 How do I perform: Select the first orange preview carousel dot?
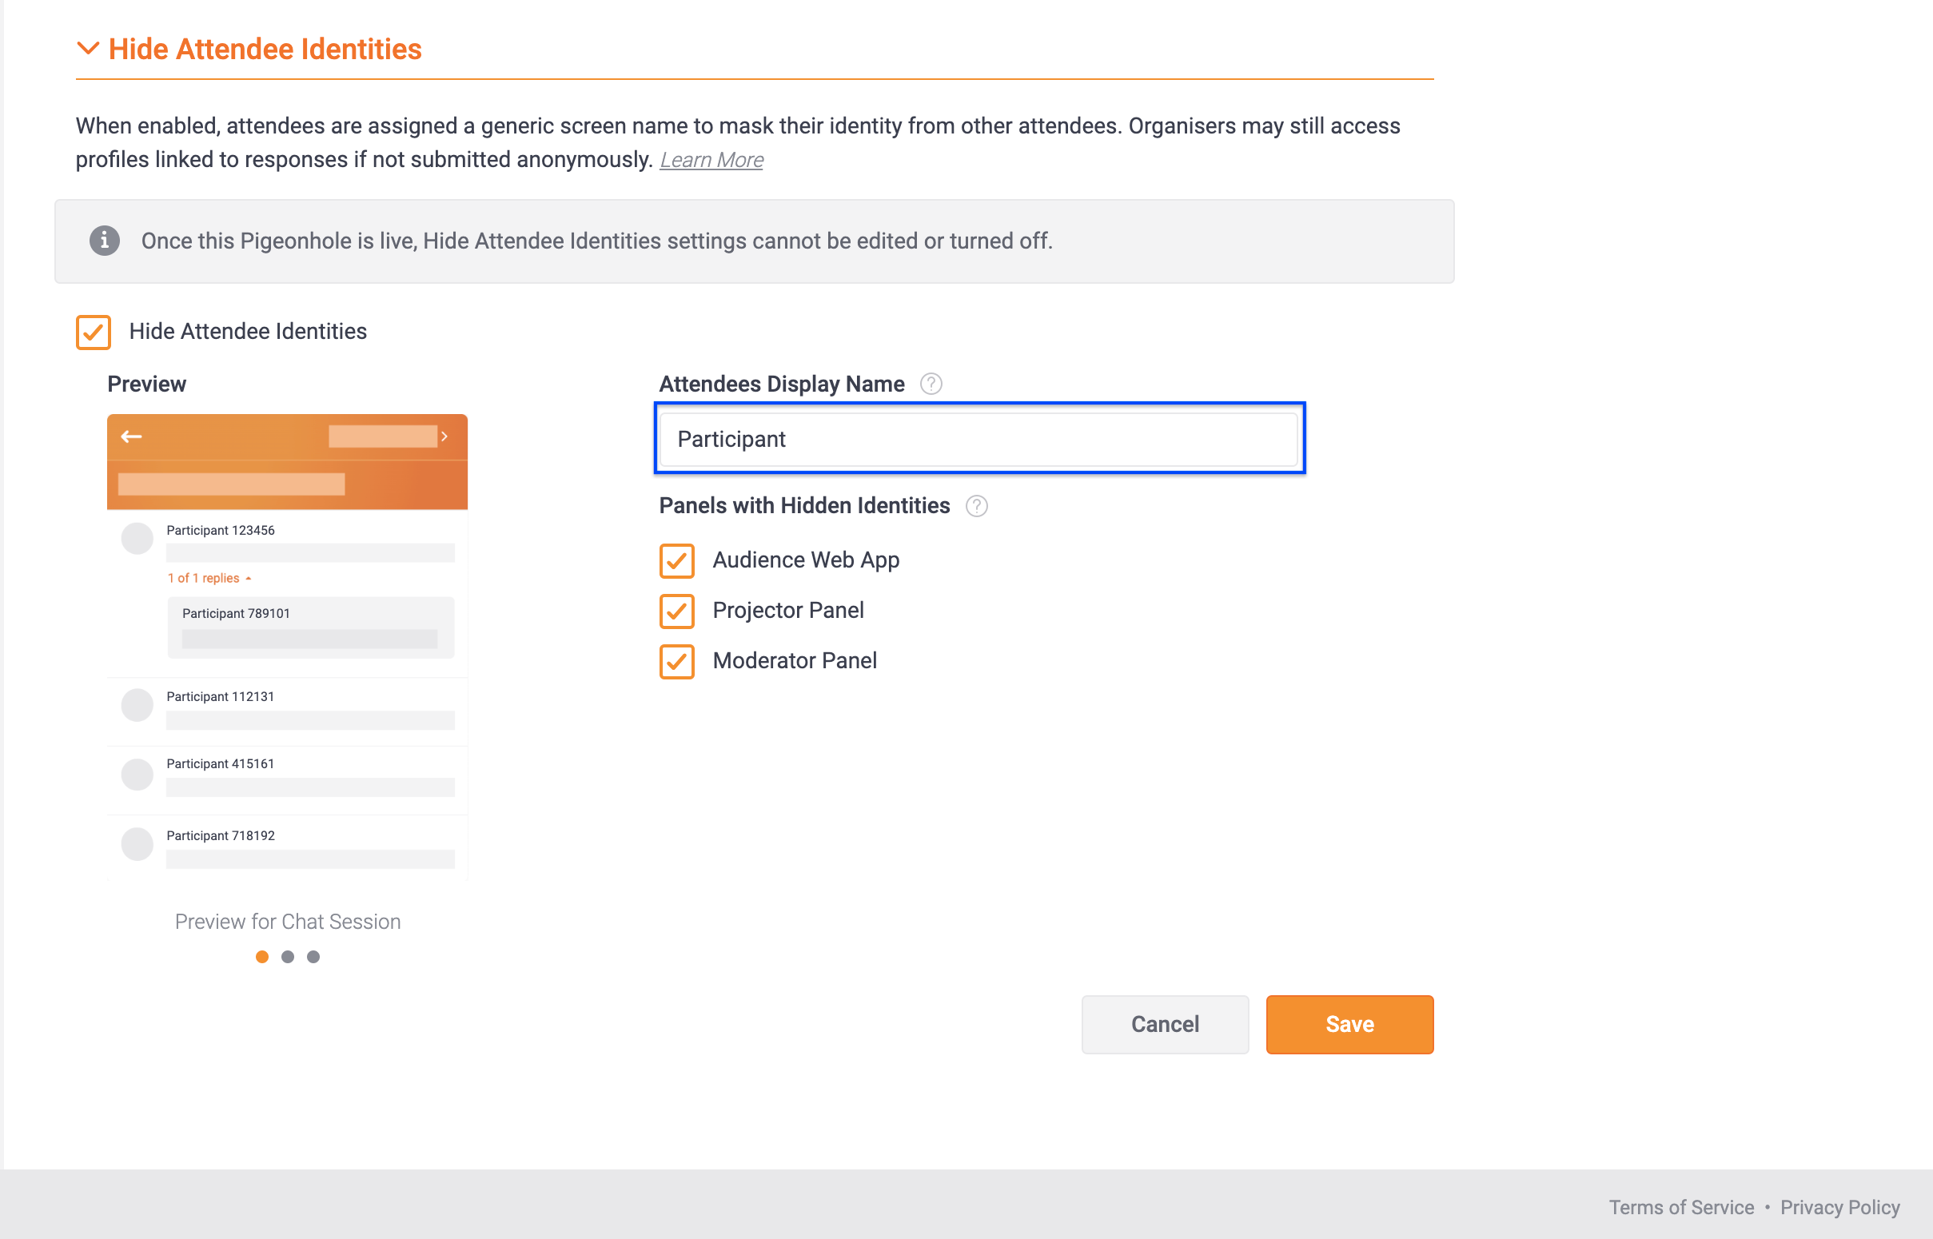[262, 957]
